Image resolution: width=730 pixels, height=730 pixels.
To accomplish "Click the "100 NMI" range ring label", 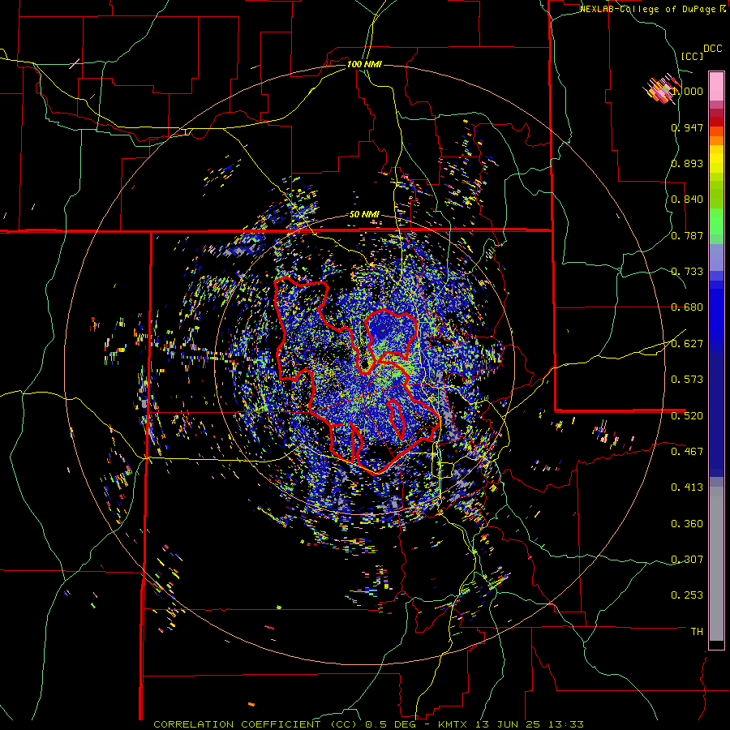I will (x=364, y=64).
